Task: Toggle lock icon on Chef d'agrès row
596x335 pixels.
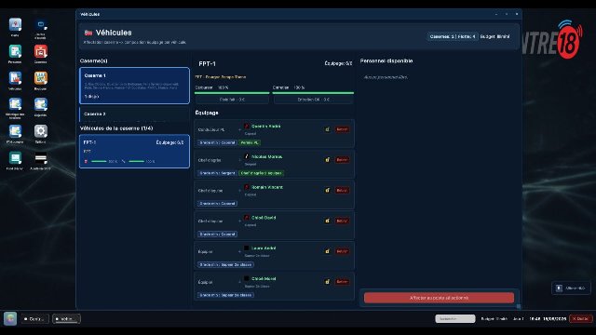Action: click(327, 160)
